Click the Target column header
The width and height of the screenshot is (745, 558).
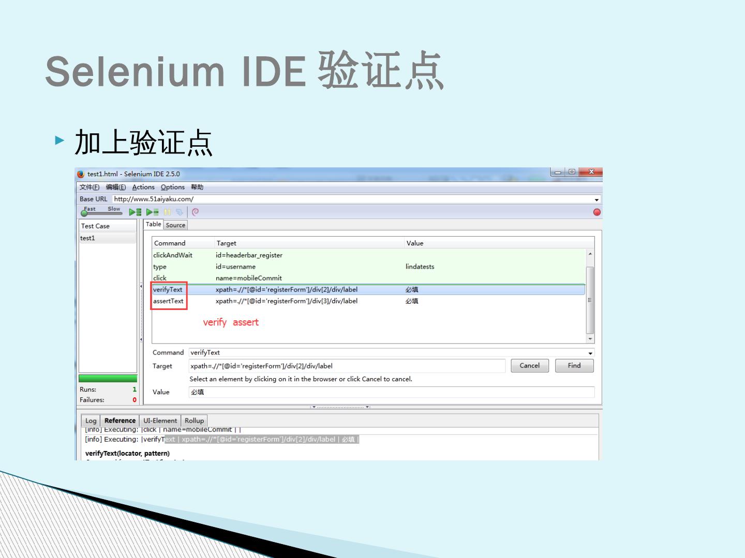(x=309, y=243)
